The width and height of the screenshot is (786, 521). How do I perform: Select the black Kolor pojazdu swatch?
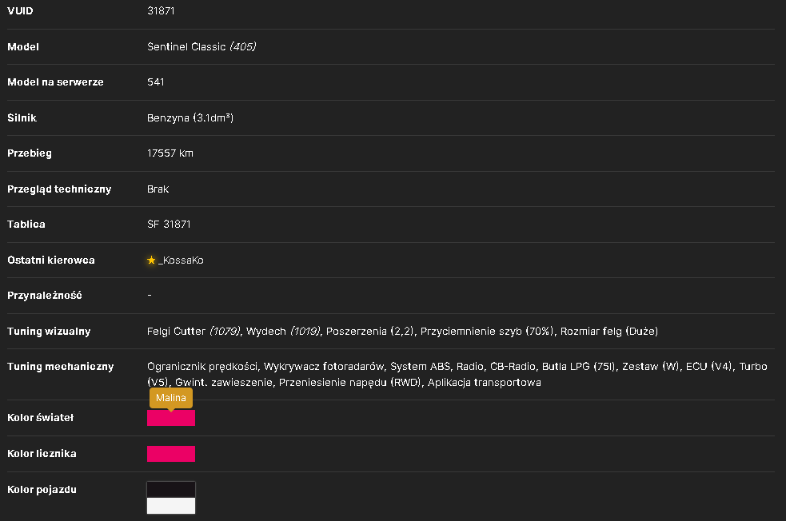[x=171, y=490]
